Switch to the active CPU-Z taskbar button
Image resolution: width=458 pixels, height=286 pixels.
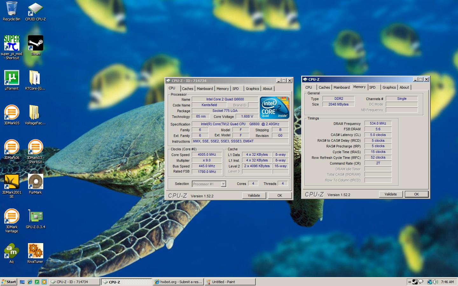tap(126, 282)
